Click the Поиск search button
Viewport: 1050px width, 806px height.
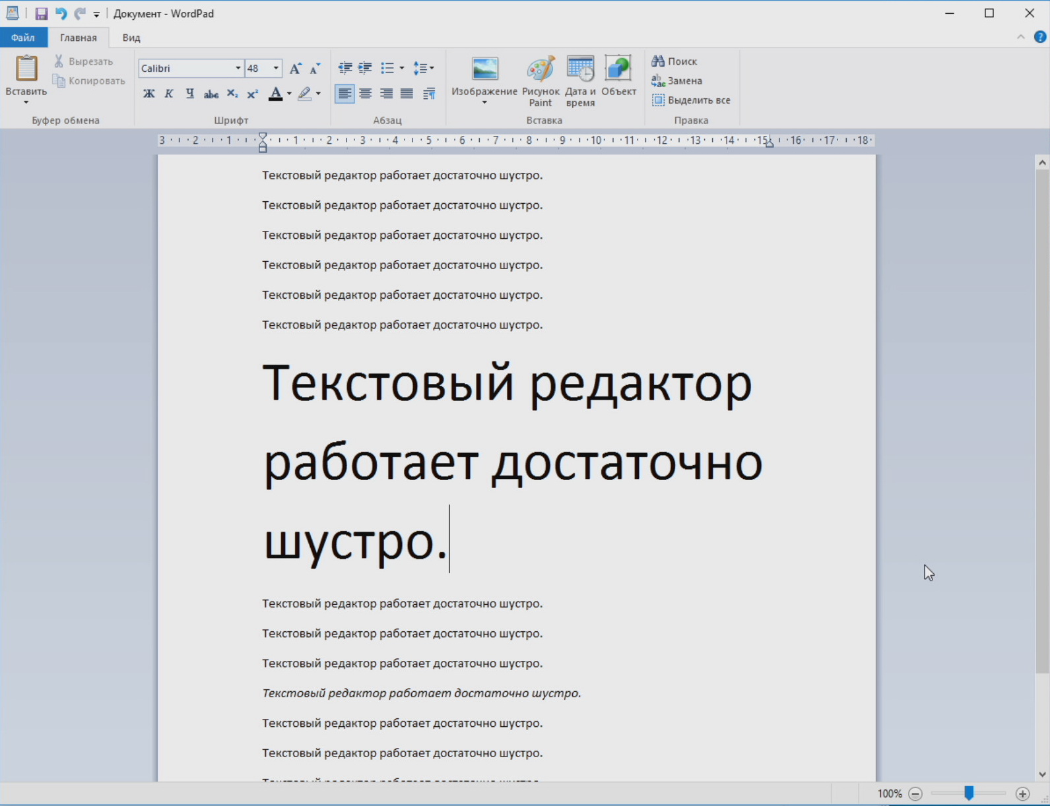[674, 61]
